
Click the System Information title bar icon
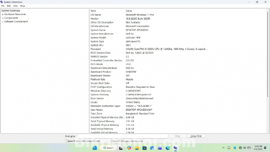tap(2, 2)
